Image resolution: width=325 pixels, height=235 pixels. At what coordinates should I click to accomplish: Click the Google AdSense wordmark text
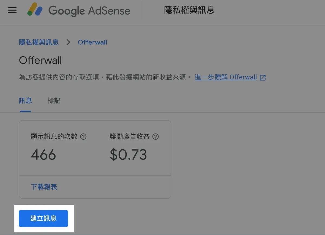coord(89,11)
